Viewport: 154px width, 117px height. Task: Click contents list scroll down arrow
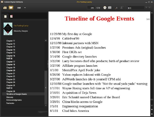coord(46,106)
